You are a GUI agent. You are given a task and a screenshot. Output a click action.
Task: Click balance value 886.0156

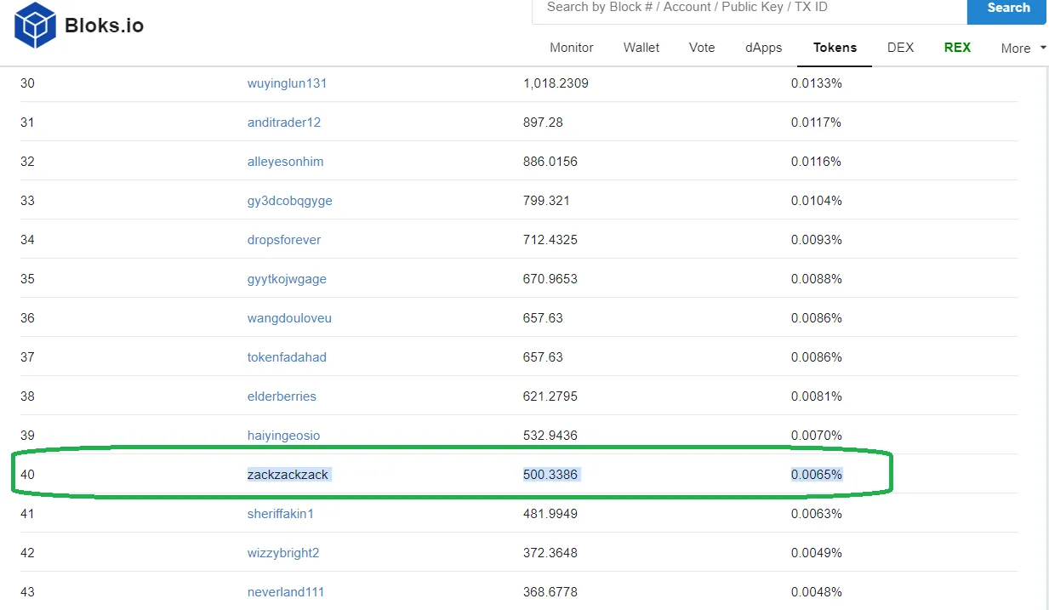(550, 162)
